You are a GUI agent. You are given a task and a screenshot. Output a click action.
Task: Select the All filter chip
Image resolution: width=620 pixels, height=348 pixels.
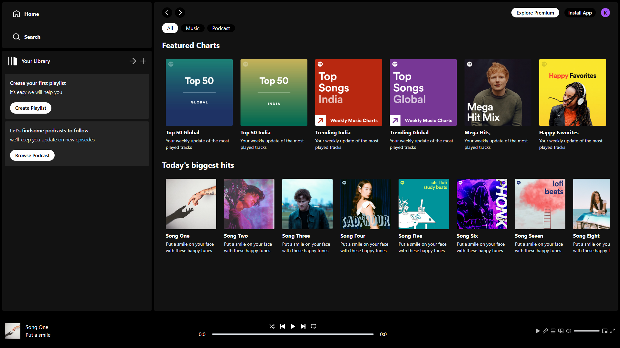tap(170, 28)
